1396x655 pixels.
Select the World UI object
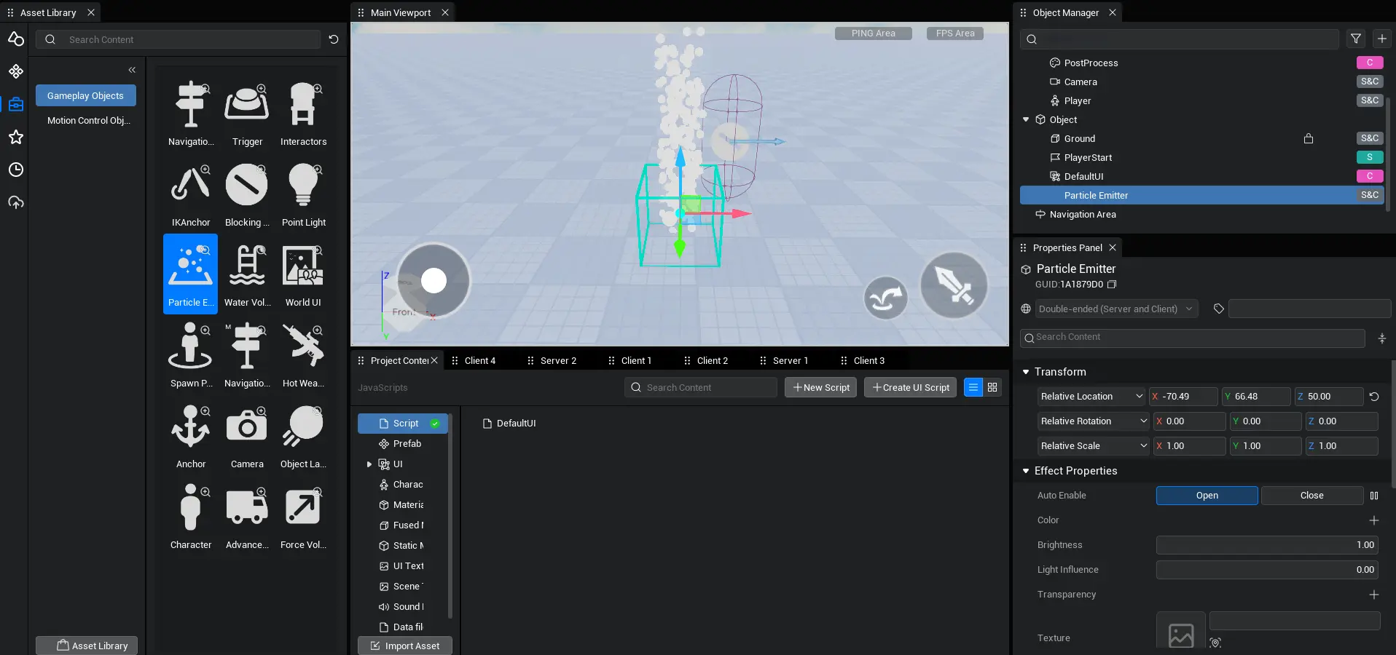click(x=303, y=274)
